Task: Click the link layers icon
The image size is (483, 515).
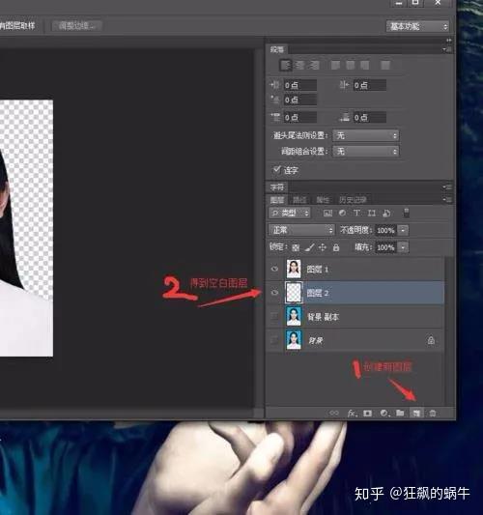Action: [x=334, y=414]
